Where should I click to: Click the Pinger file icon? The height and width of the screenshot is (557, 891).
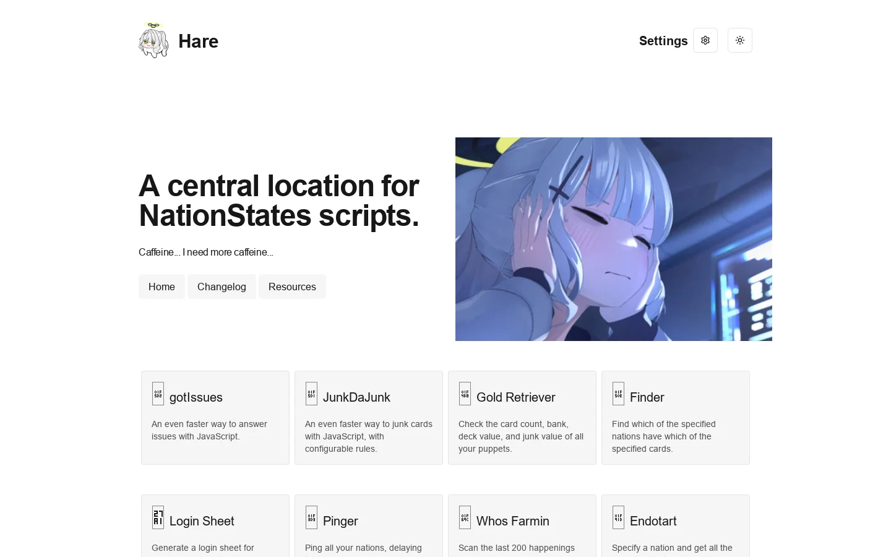[x=311, y=517]
